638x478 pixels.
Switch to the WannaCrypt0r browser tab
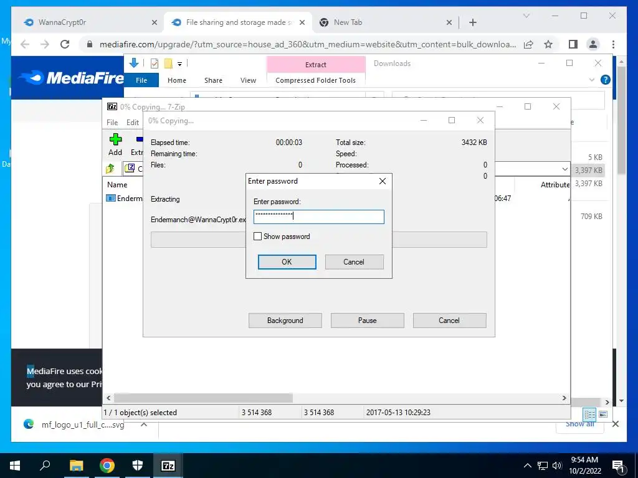click(62, 22)
